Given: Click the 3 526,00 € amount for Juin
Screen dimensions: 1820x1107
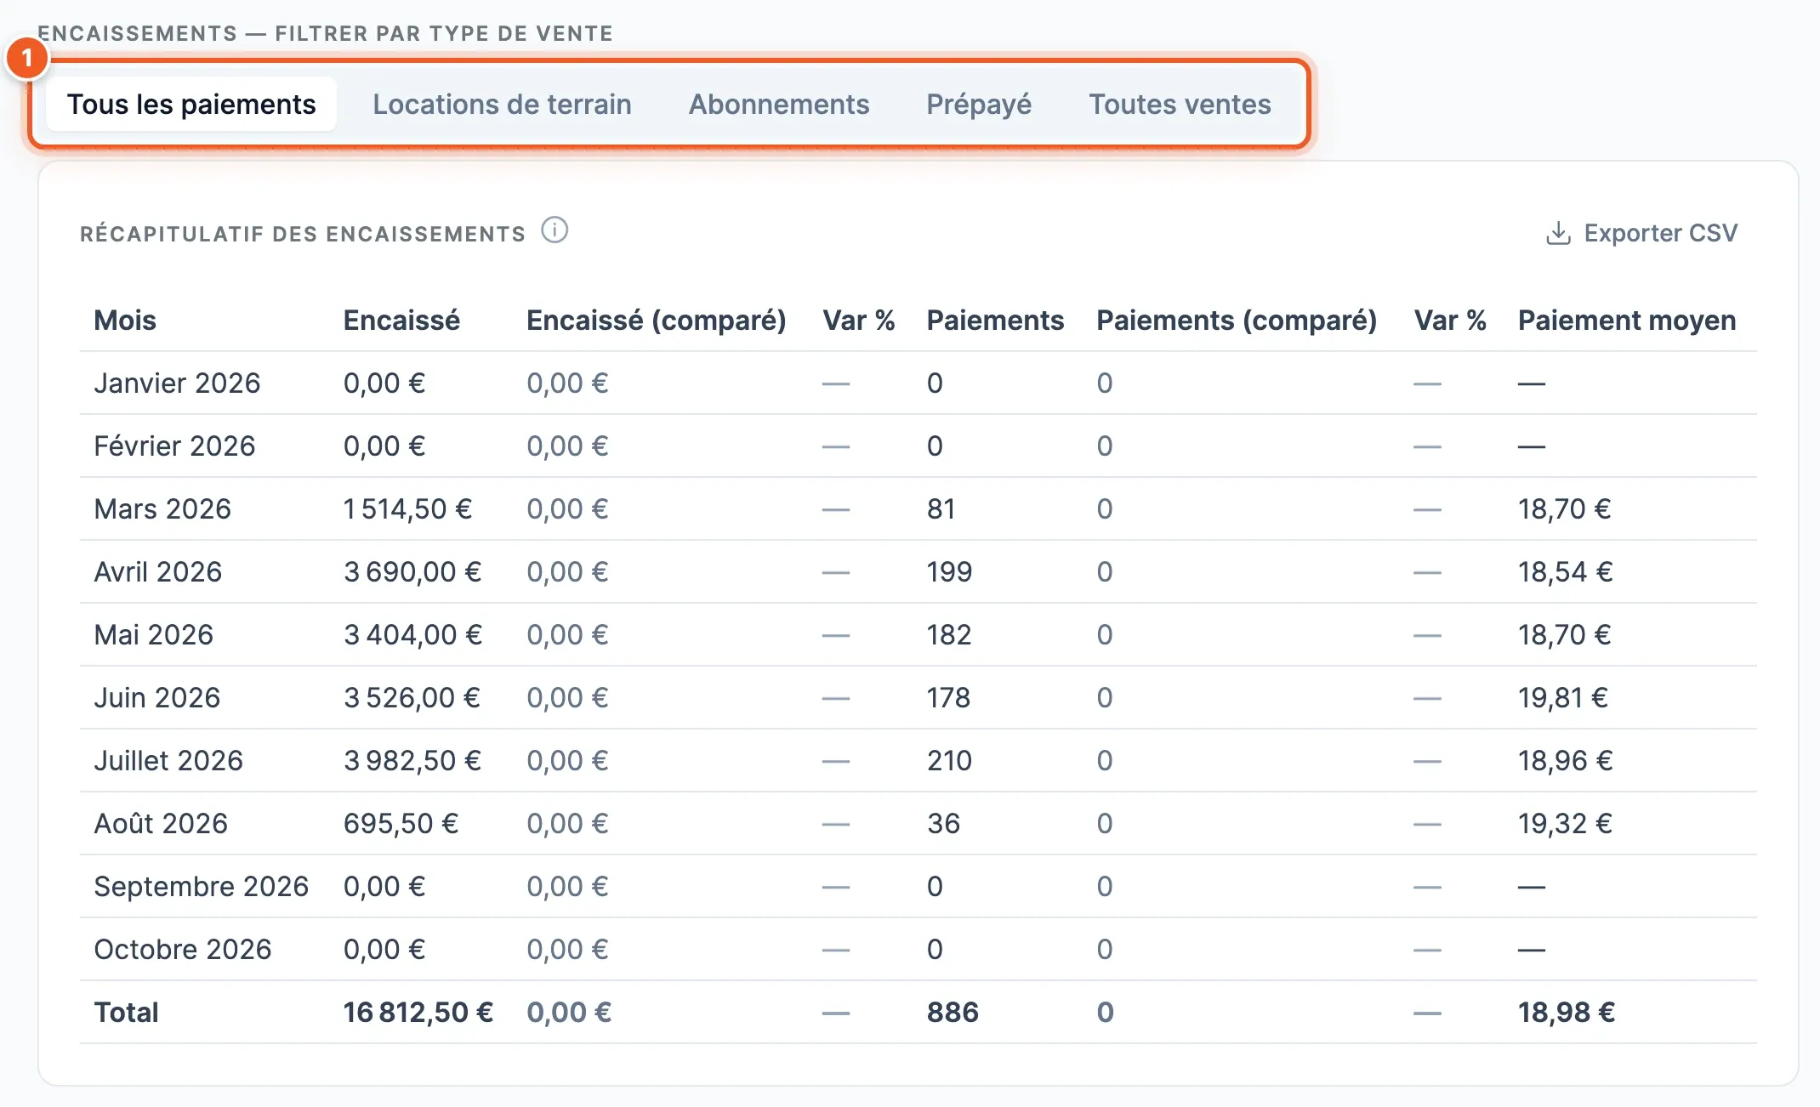Looking at the screenshot, I should pyautogui.click(x=412, y=697).
